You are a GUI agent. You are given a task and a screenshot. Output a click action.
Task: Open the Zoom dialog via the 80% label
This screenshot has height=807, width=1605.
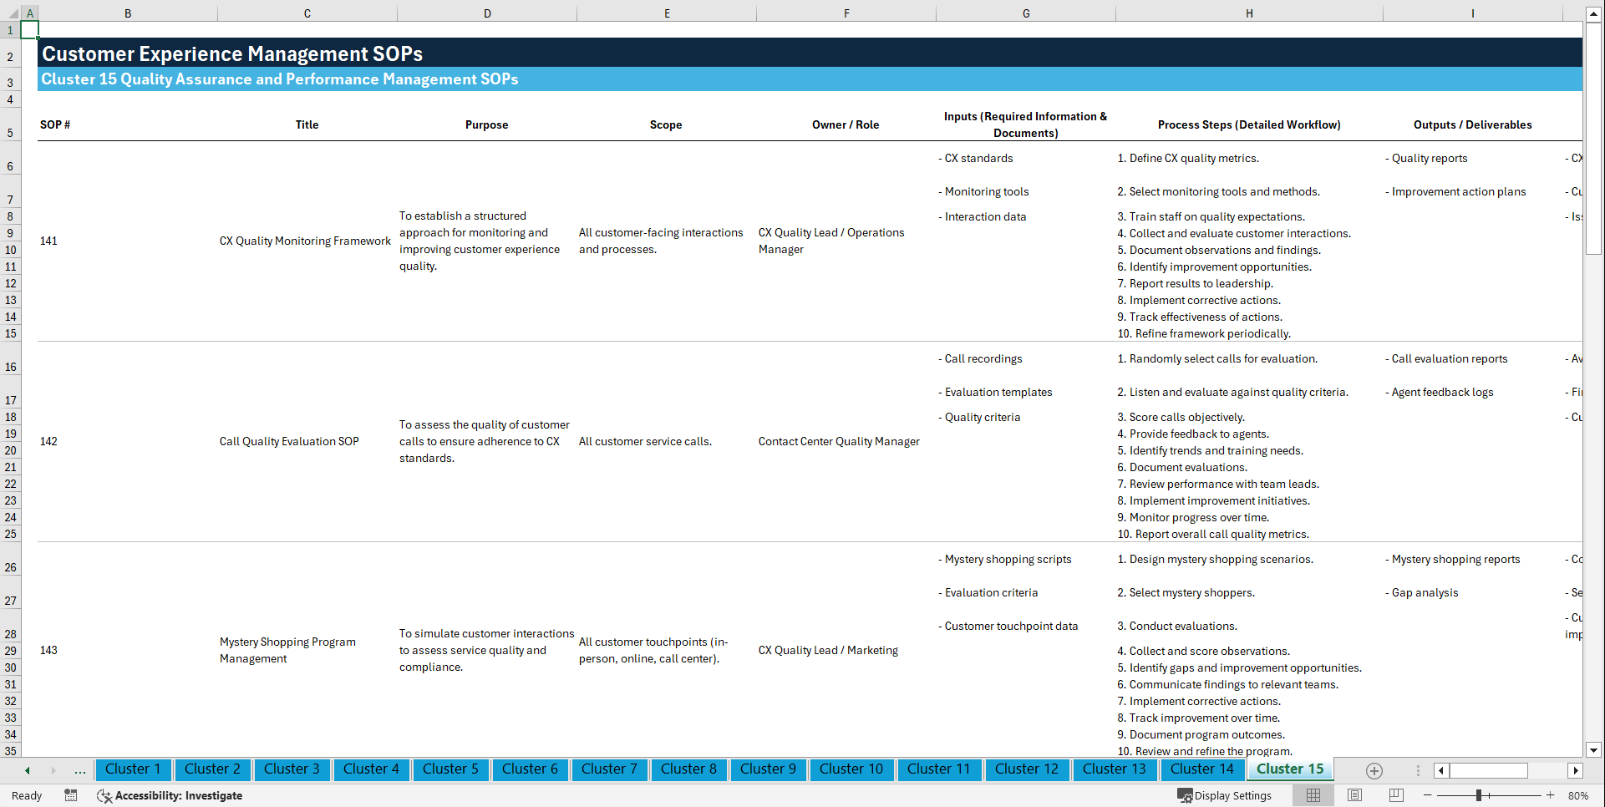tap(1577, 795)
